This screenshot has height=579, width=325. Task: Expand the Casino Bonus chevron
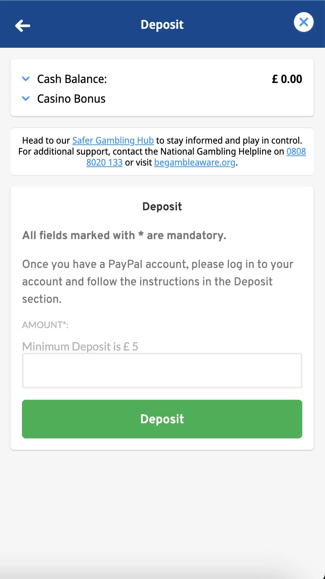26,99
